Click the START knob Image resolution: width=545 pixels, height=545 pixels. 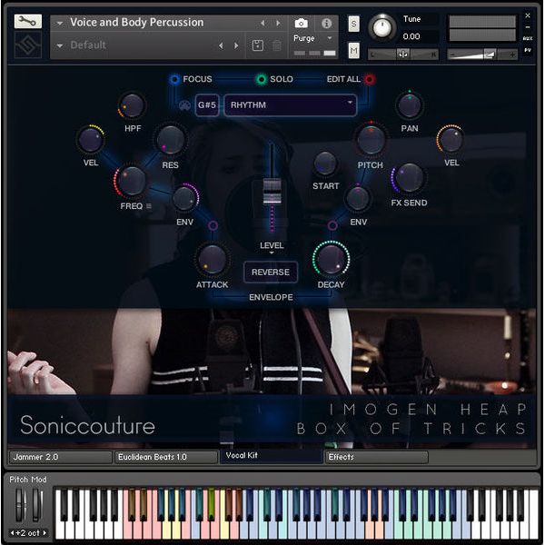[325, 163]
